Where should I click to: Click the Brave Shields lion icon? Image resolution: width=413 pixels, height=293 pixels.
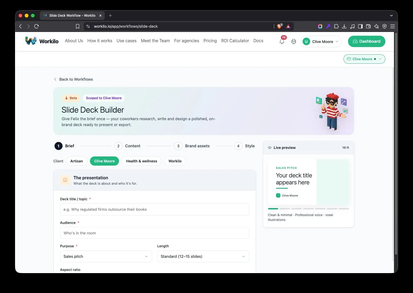click(x=280, y=26)
